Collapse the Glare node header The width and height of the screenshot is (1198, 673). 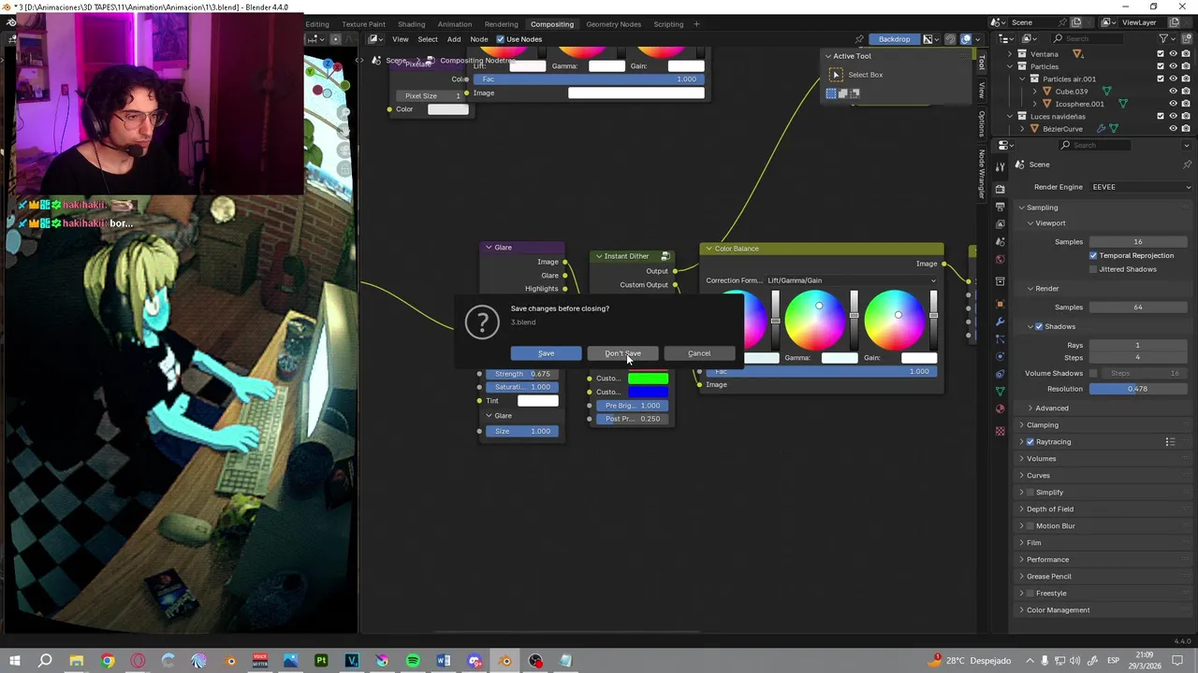pyautogui.click(x=489, y=248)
